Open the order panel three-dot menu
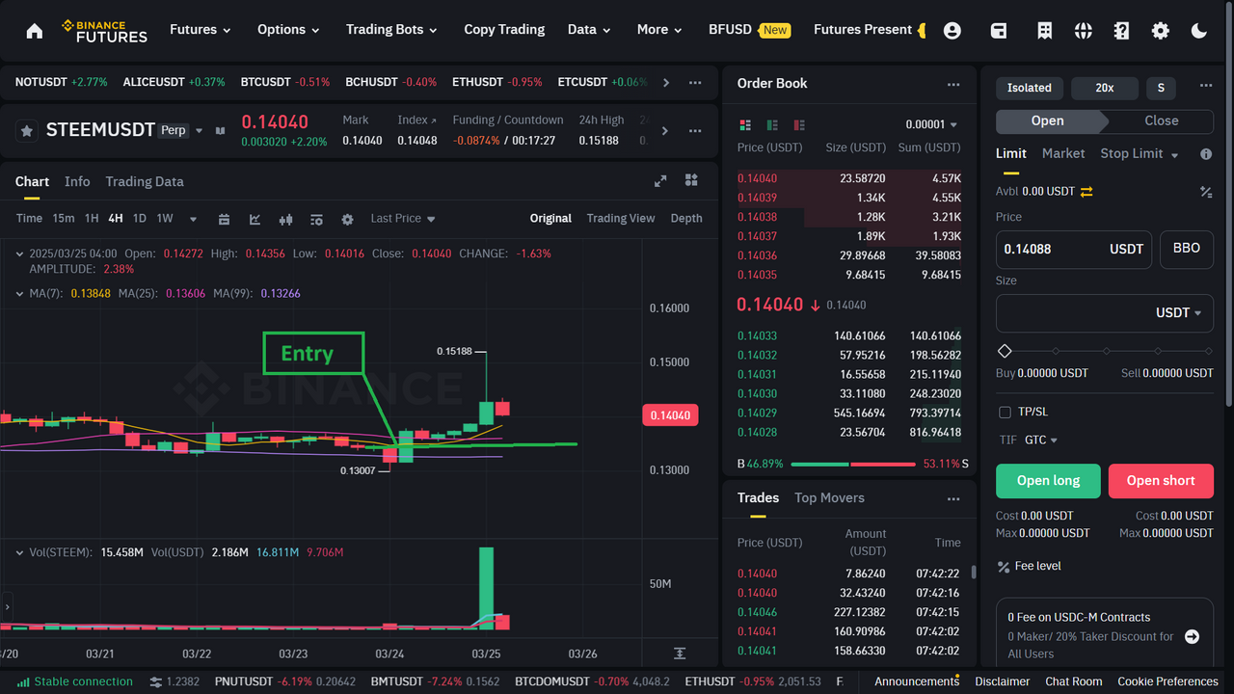This screenshot has width=1234, height=694. coord(1206,87)
